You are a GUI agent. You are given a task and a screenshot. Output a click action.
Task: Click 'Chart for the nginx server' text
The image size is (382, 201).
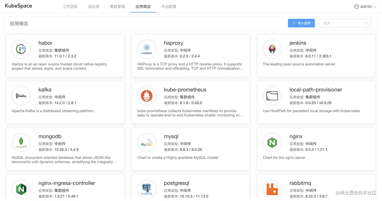pos(284,158)
